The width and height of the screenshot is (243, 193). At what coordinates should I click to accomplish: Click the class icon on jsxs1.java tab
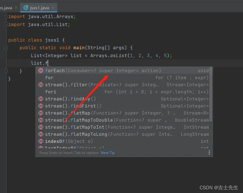[x=26, y=8]
